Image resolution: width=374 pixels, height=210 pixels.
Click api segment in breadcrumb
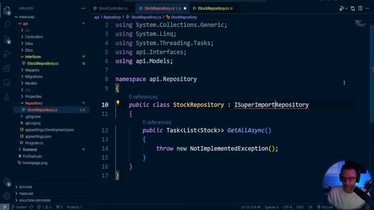click(96, 17)
